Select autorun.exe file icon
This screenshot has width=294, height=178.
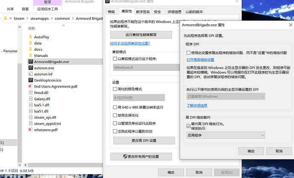(x=31, y=68)
